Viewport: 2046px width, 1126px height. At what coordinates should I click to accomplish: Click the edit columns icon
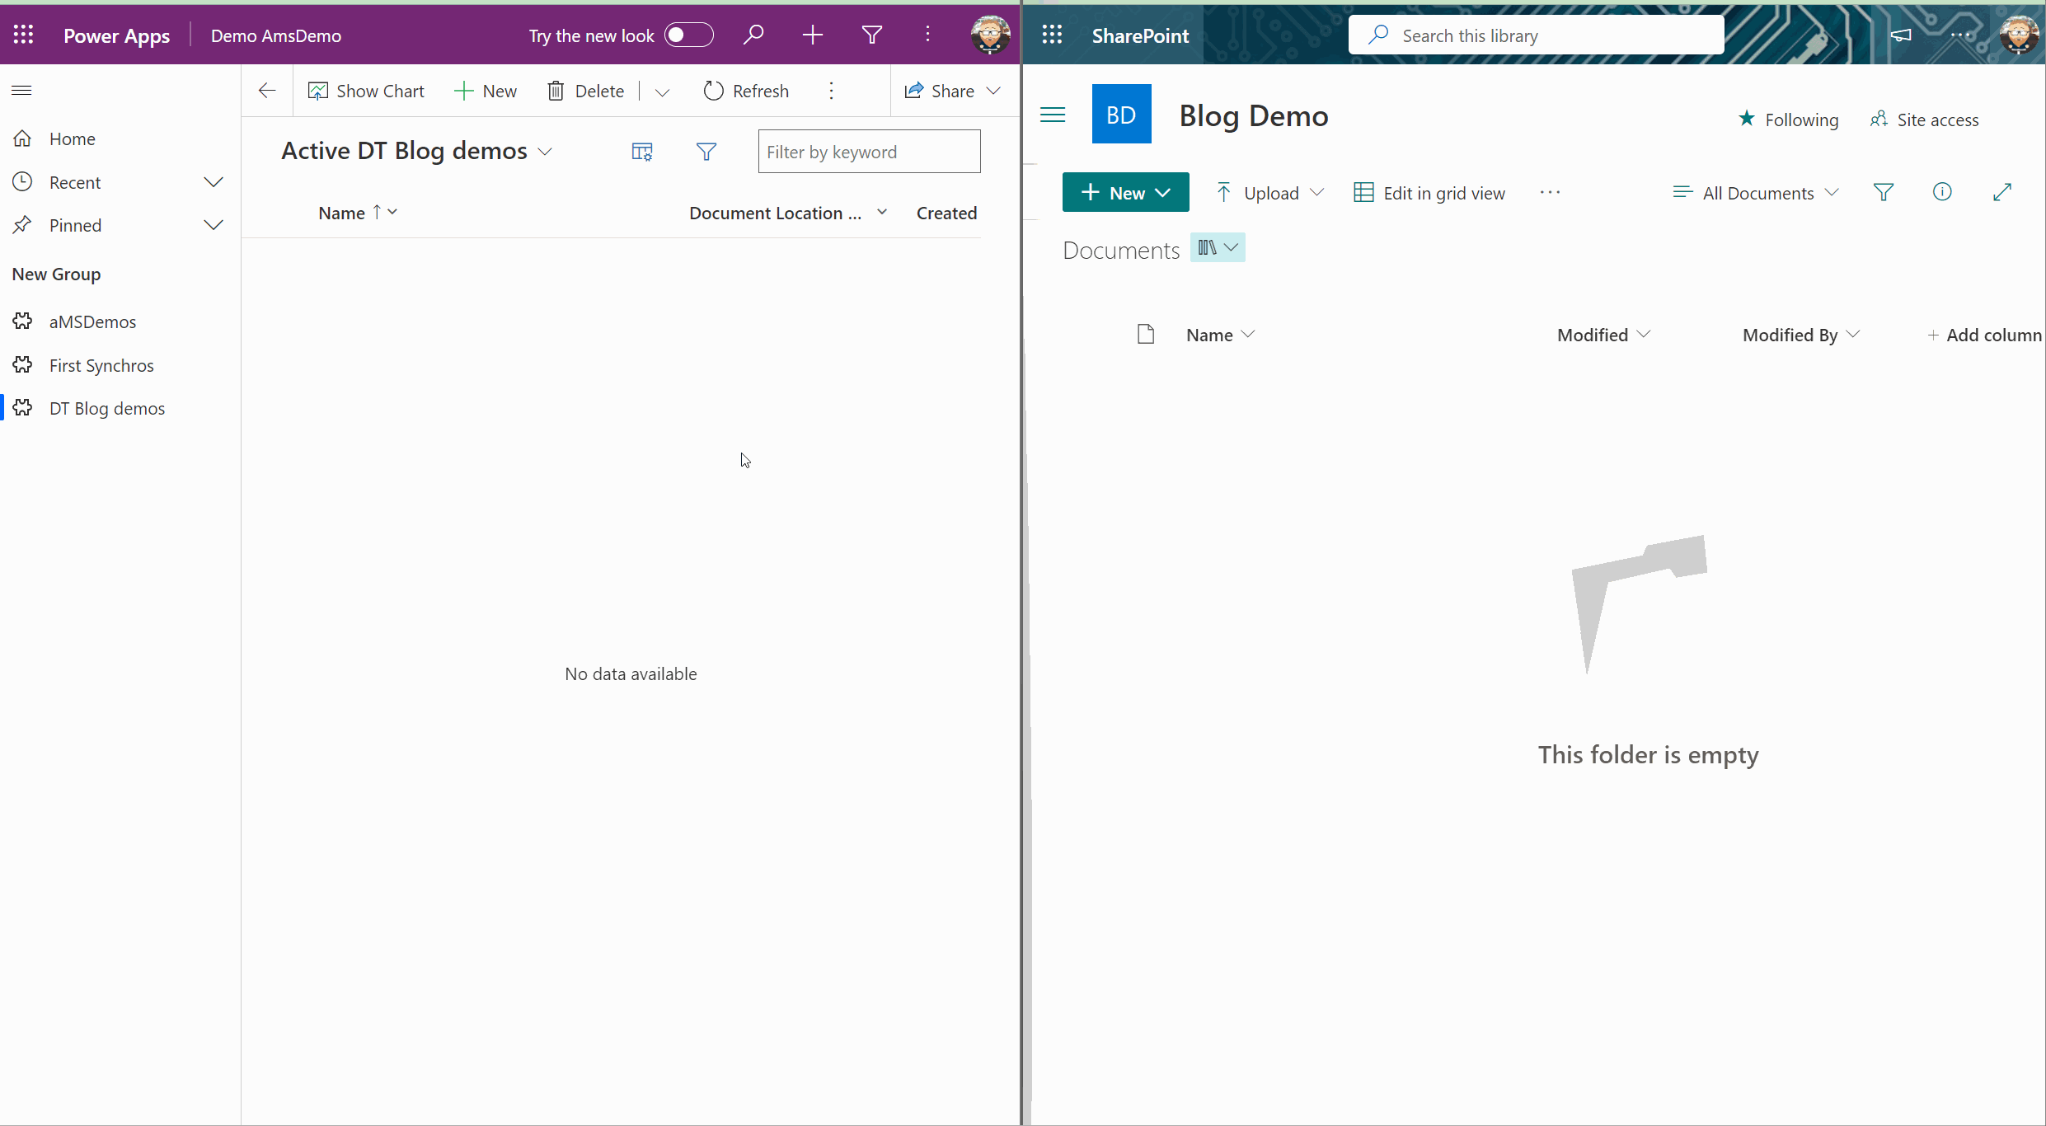[642, 152]
